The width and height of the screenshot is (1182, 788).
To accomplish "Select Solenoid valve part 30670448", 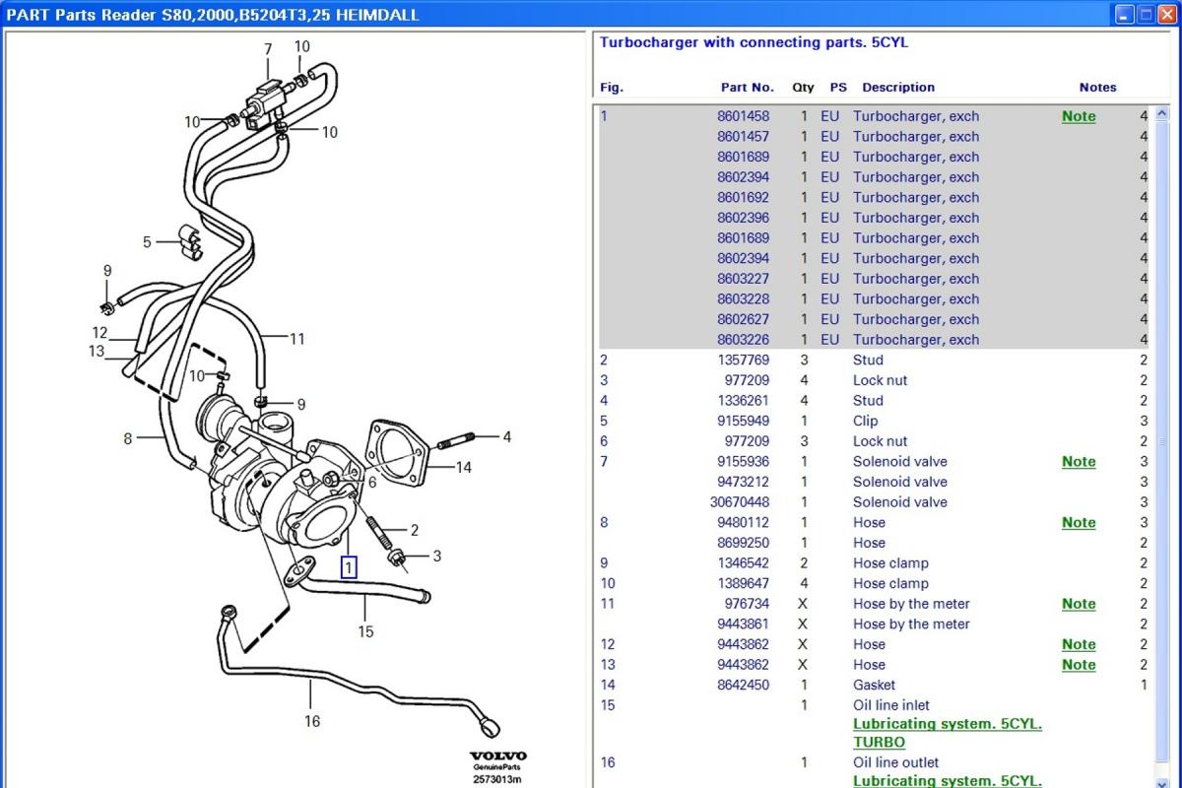I will [x=873, y=502].
